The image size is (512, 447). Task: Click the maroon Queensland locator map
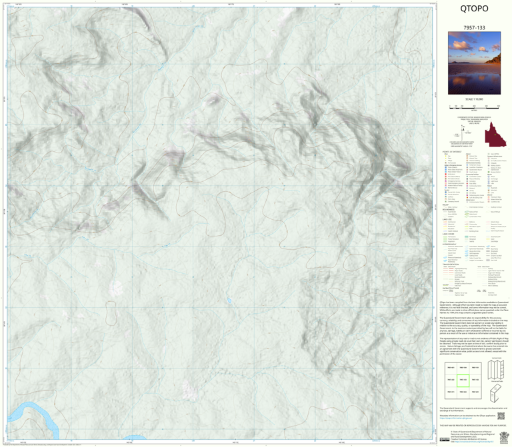click(495, 134)
